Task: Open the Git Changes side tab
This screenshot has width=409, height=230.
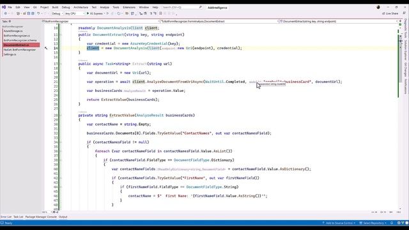Action: [406, 70]
